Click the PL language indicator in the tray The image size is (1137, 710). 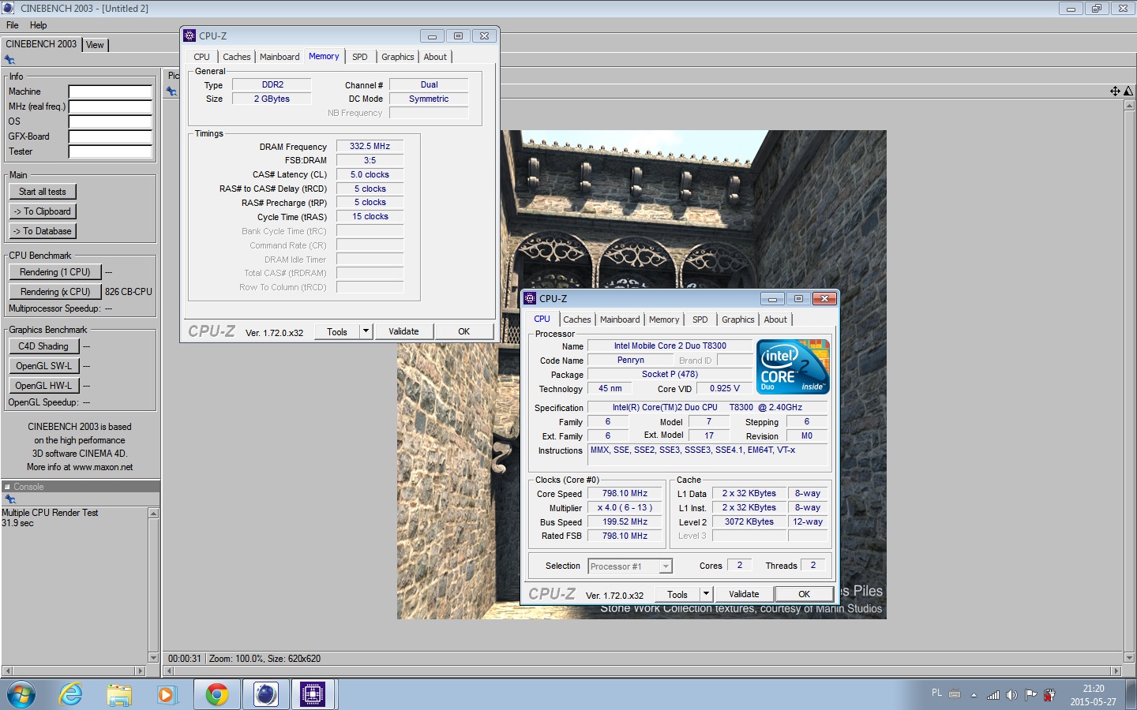pyautogui.click(x=936, y=693)
